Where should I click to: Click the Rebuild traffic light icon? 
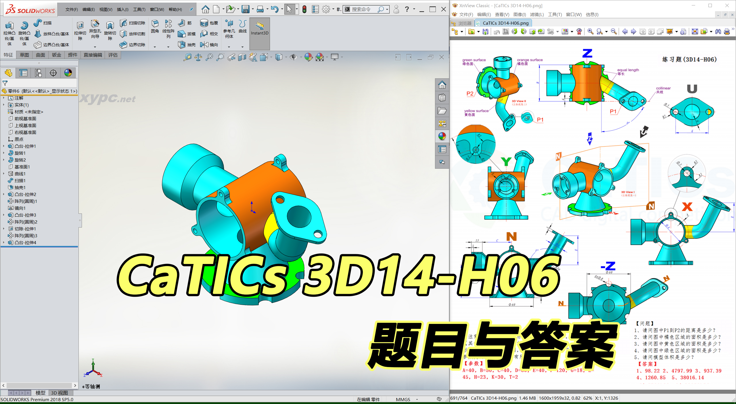(304, 9)
